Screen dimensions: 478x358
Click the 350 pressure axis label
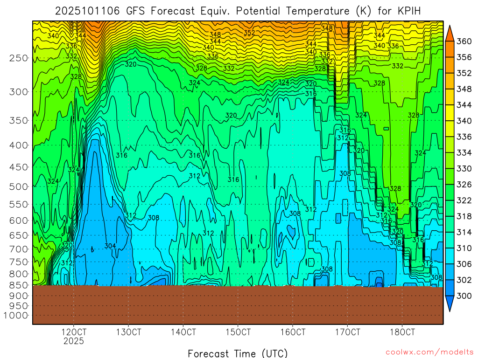[x=19, y=121]
